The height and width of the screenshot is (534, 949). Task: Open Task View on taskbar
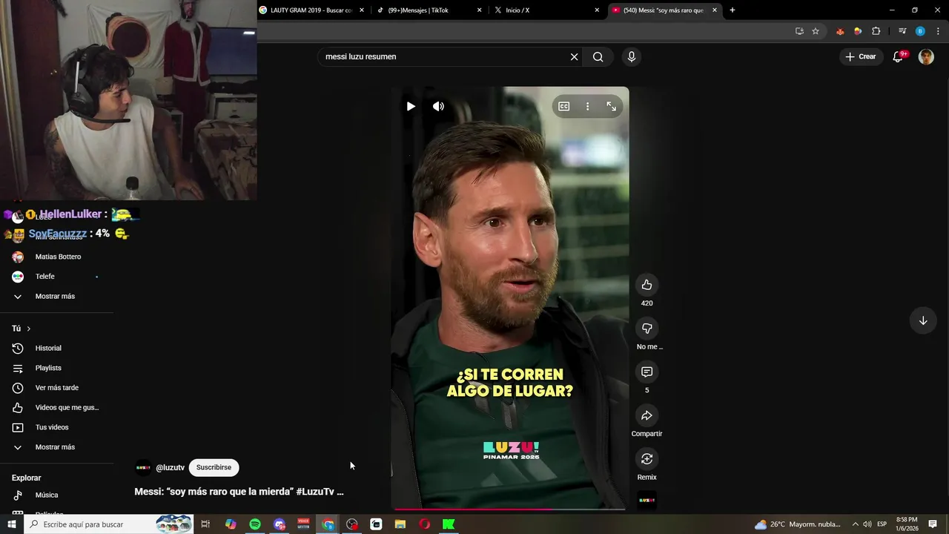click(205, 524)
